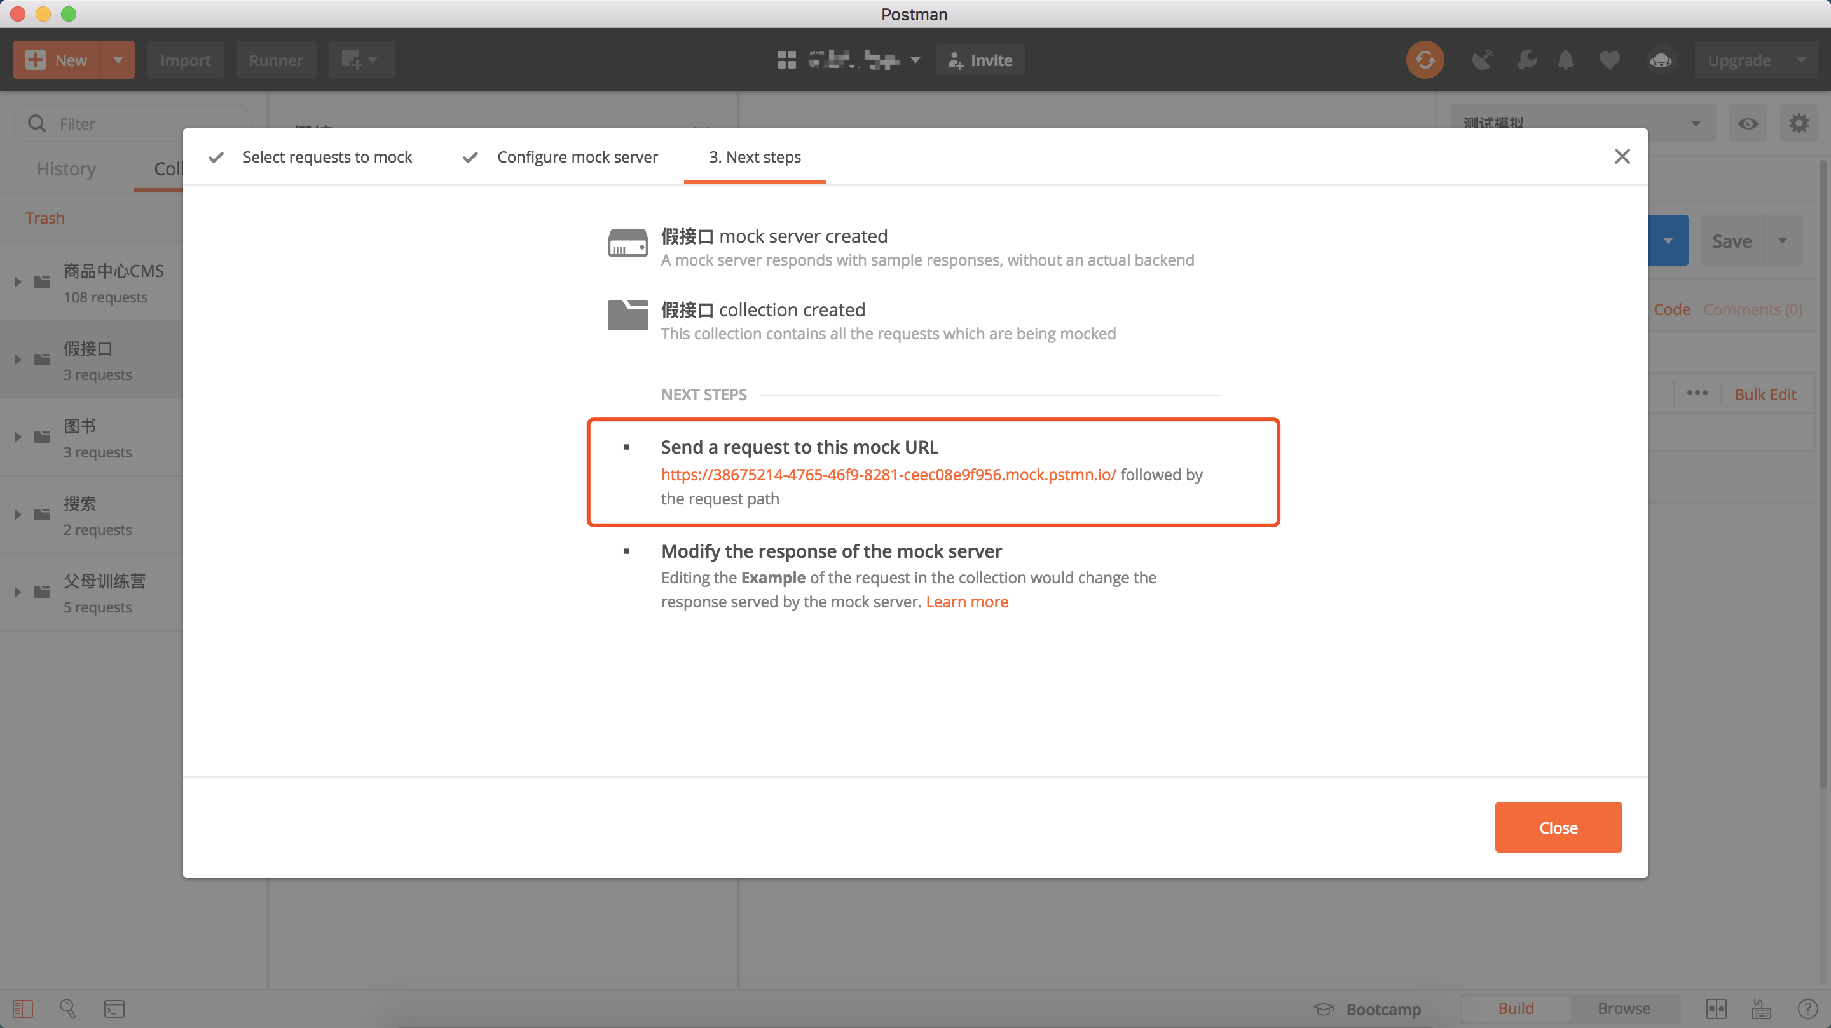This screenshot has width=1831, height=1028.
Task: Expand the 商品中心CMS collection
Action: [x=18, y=282]
